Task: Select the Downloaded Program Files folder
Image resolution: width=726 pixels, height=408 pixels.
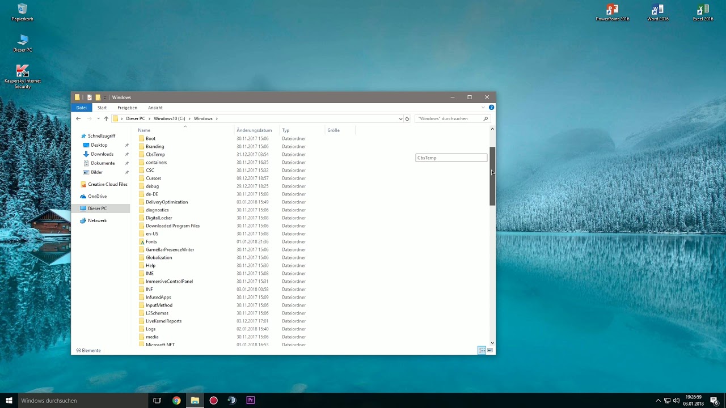Action: 172,226
